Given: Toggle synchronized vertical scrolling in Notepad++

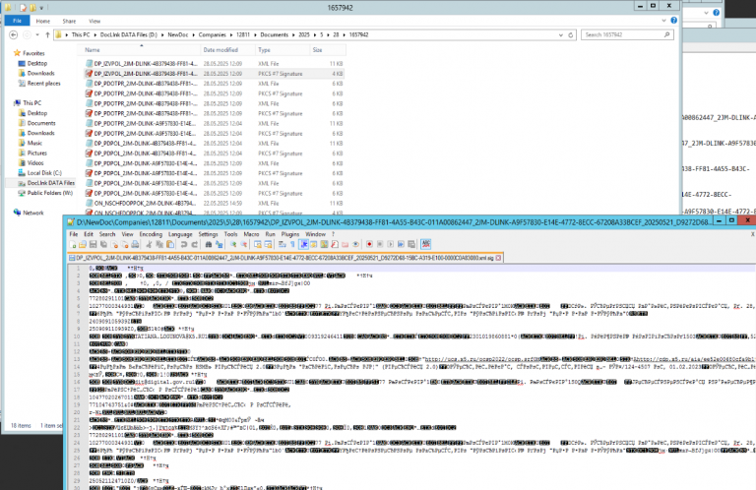Looking at the screenshot, I should (x=258, y=244).
